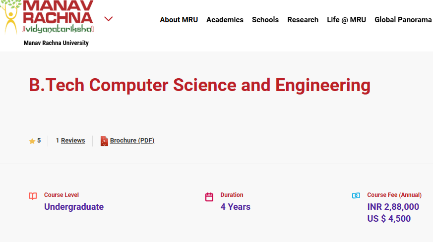
Task: Click the 4 Years duration value
Action: tap(235, 207)
